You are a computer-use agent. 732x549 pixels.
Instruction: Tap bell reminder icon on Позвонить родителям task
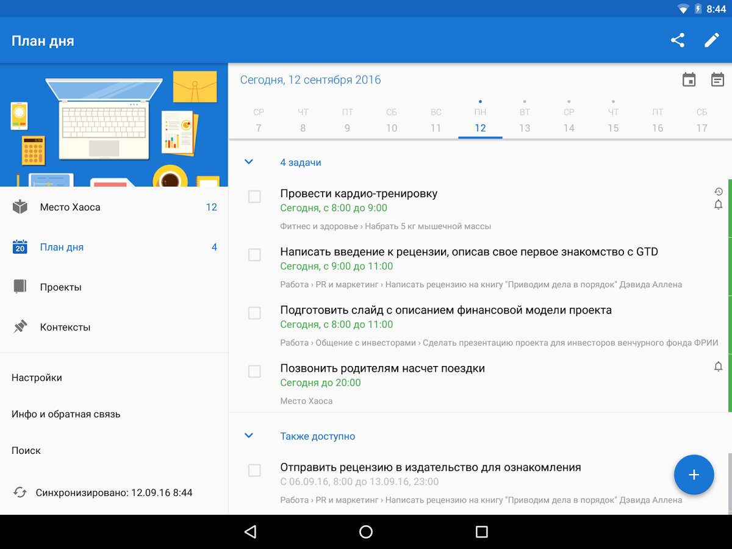pyautogui.click(x=718, y=367)
